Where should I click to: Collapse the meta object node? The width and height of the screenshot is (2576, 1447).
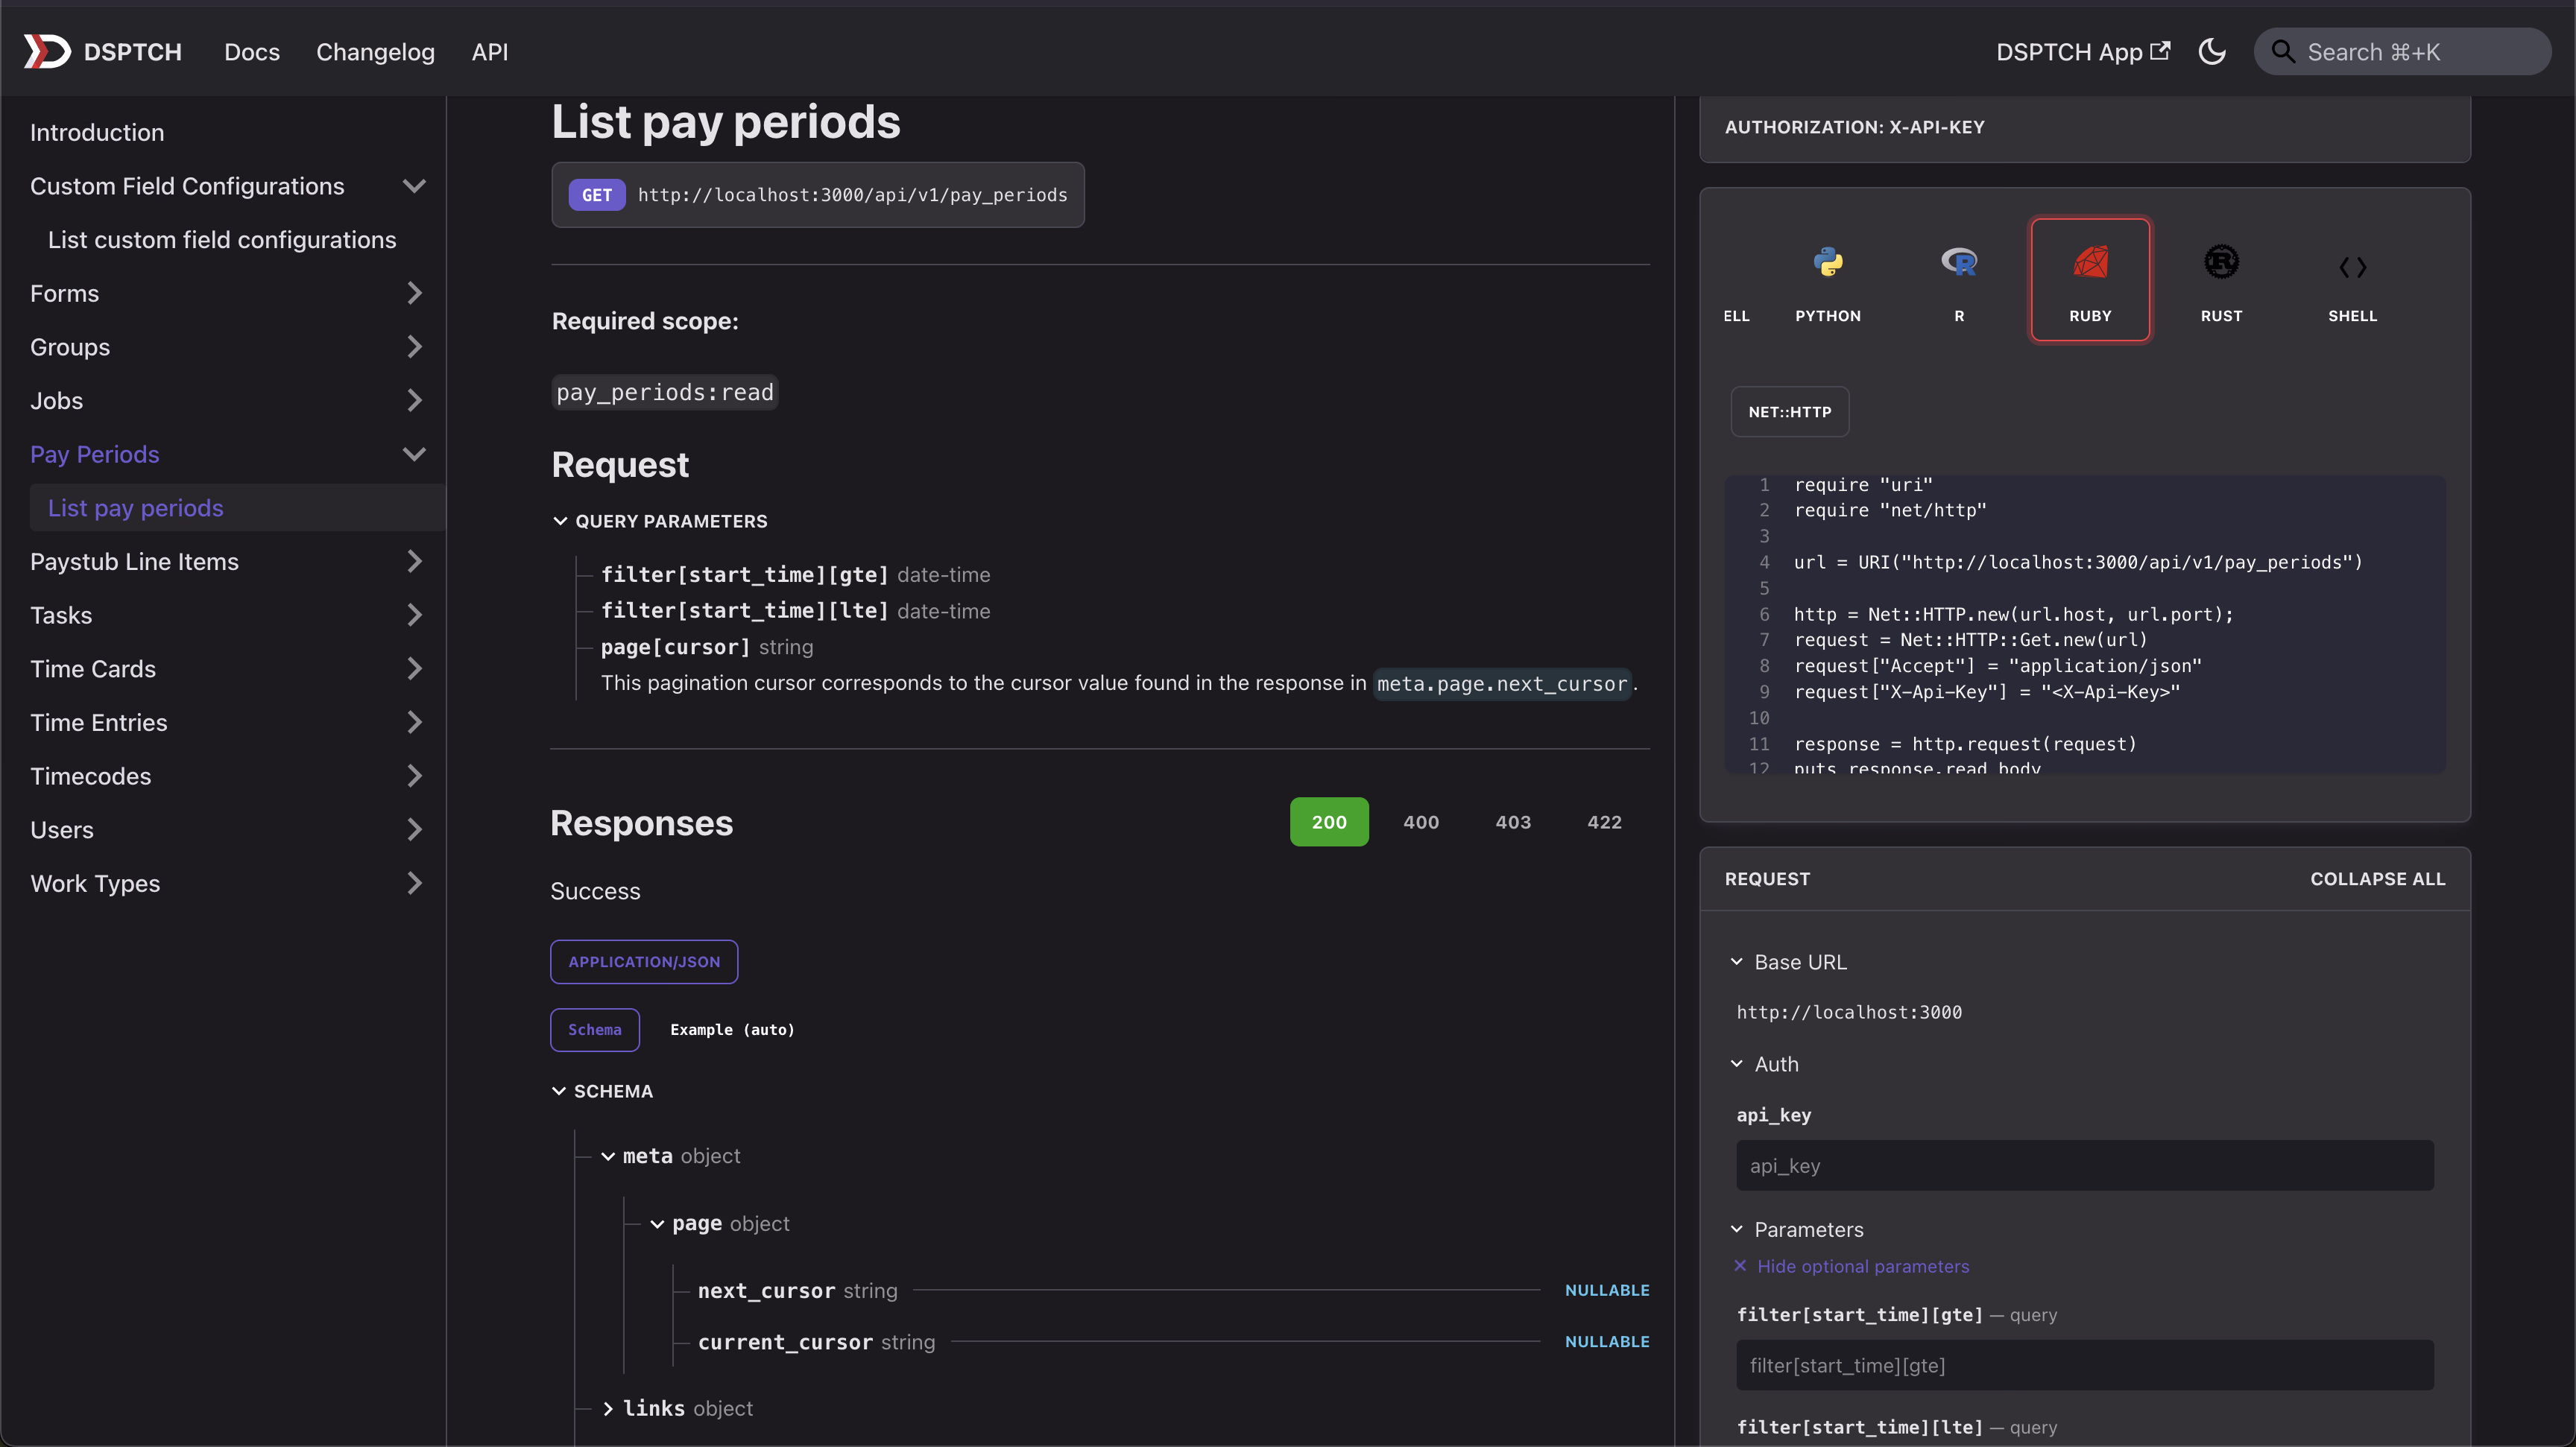pos(608,1156)
